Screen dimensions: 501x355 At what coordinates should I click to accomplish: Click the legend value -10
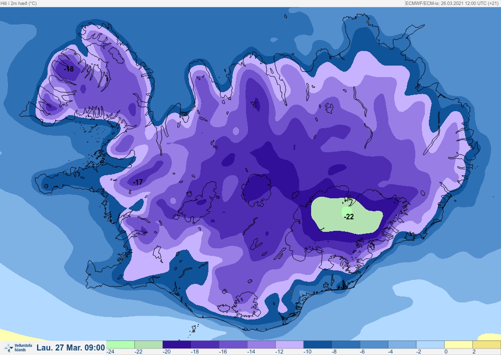tap(307, 351)
